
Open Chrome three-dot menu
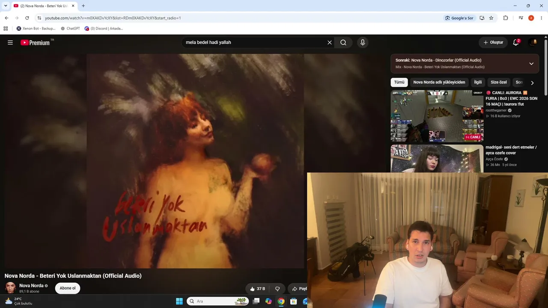click(x=542, y=18)
